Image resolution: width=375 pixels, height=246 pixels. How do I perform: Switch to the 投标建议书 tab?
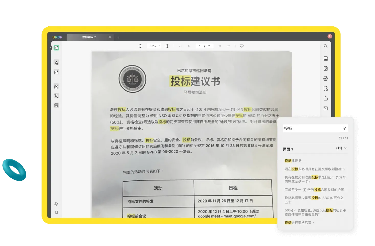point(89,37)
